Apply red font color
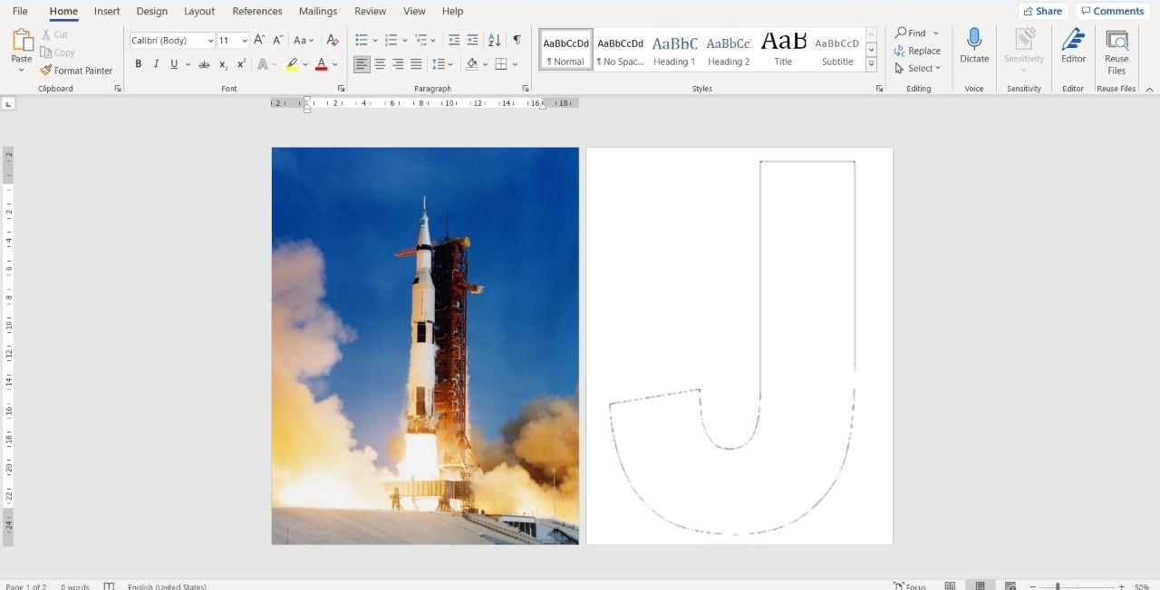 pyautogui.click(x=321, y=64)
